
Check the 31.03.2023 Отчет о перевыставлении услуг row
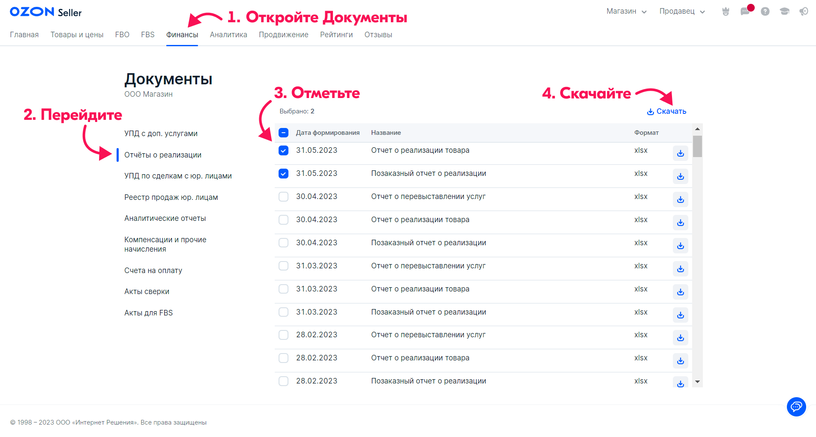click(x=283, y=266)
